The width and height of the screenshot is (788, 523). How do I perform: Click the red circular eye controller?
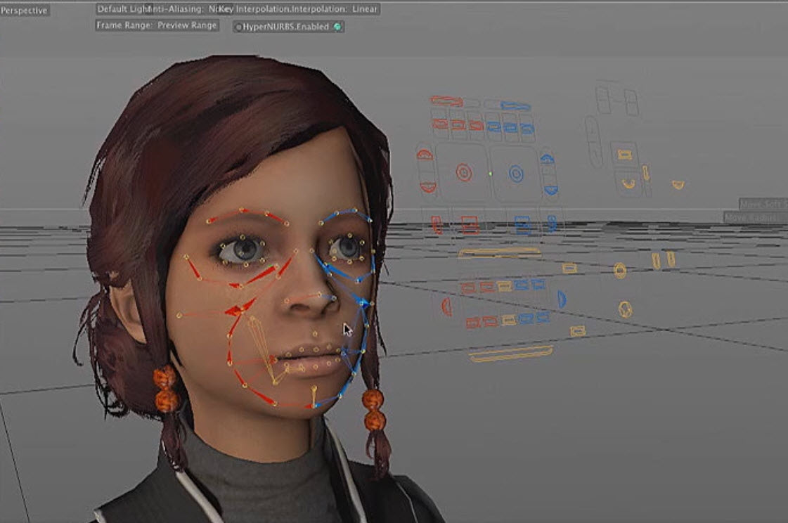tap(464, 172)
